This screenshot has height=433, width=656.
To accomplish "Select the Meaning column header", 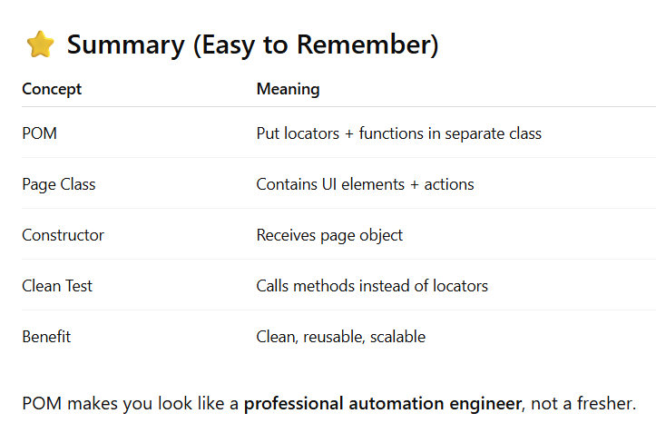I will pos(288,89).
